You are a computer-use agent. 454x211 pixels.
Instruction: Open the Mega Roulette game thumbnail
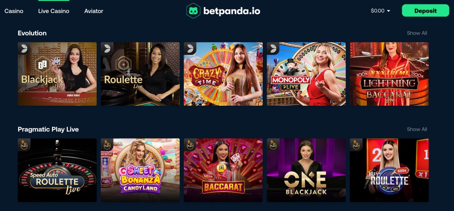tap(389, 170)
